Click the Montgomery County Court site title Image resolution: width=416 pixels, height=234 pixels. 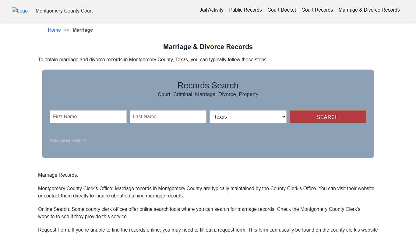pos(64,11)
